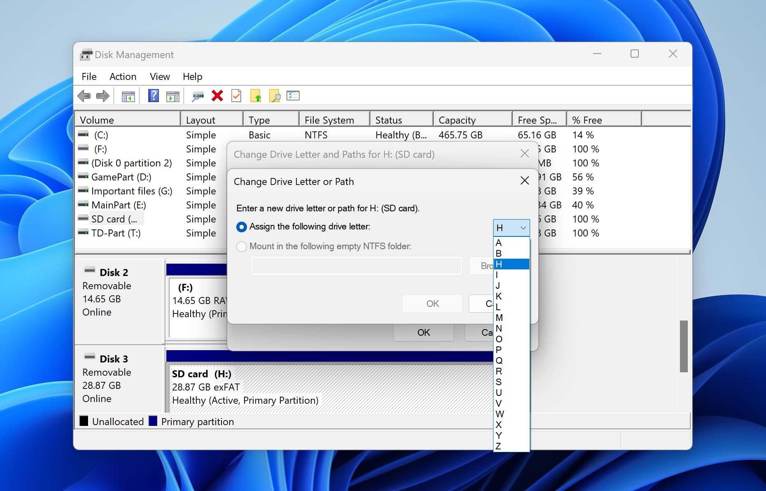Toggle the Show/Hide Action Pane icon
The width and height of the screenshot is (766, 491).
(173, 96)
